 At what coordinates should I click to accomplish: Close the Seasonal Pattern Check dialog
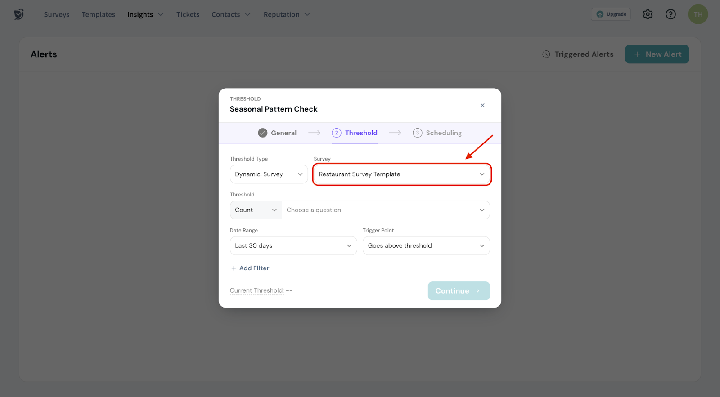pyautogui.click(x=482, y=105)
